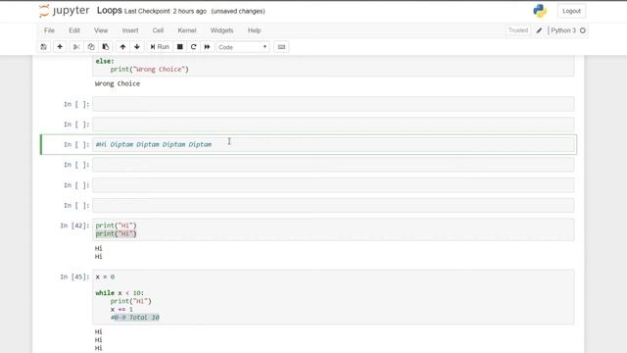Click the empty cell above In [42]
Viewport: 627px width, 353px height.
tap(333, 205)
